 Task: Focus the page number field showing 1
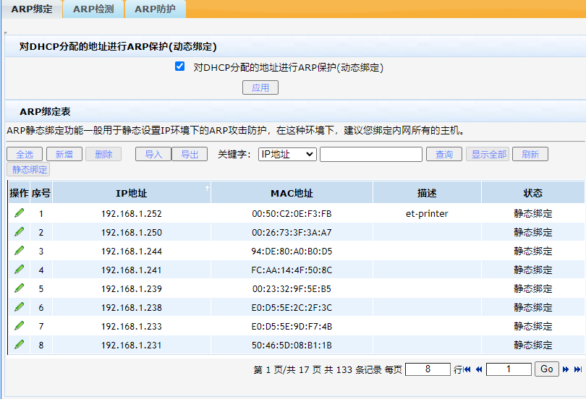click(509, 369)
